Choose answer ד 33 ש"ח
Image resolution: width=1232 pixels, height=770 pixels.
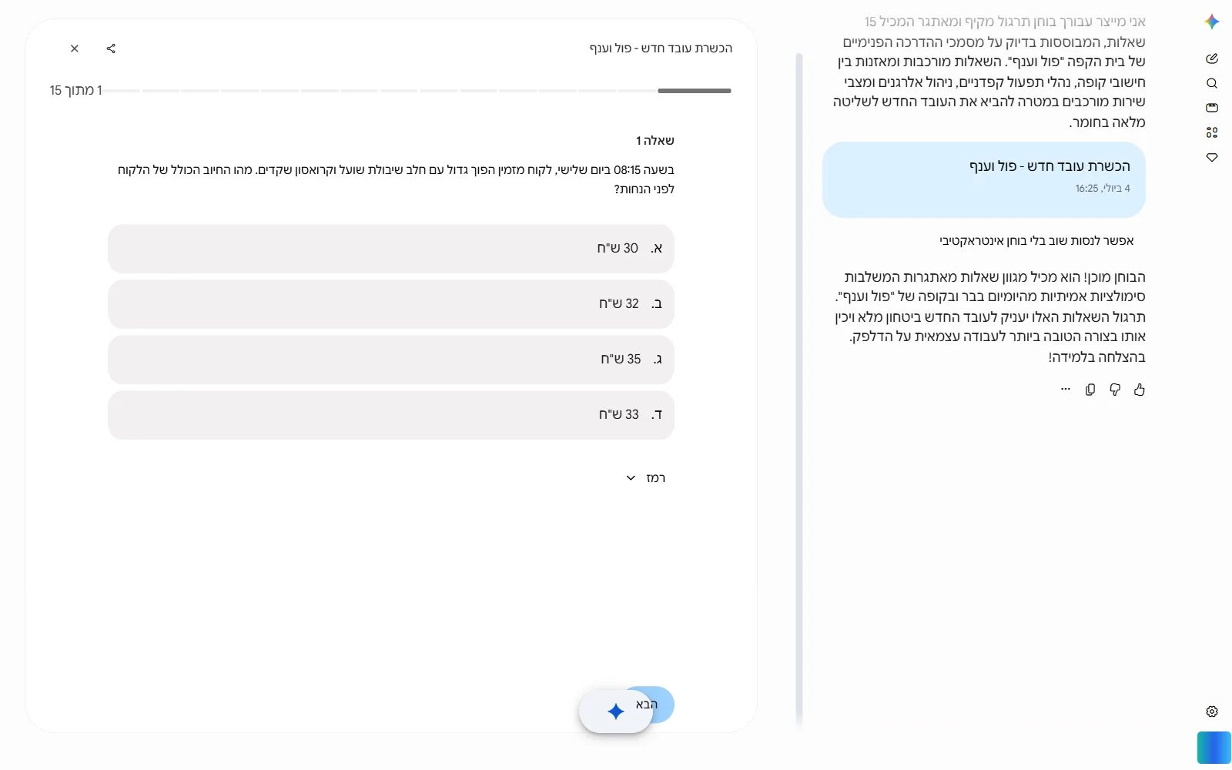pos(391,415)
